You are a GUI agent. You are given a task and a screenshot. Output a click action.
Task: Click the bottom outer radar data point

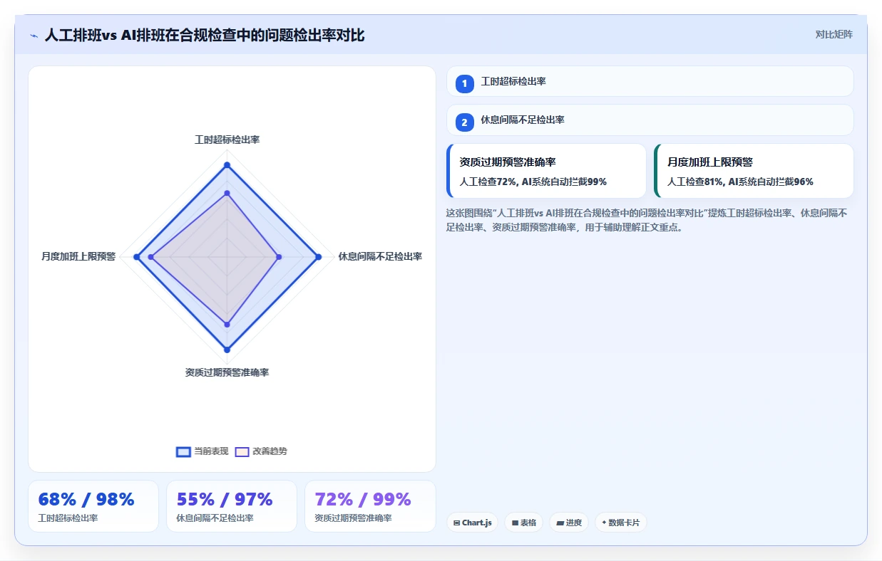(x=227, y=350)
